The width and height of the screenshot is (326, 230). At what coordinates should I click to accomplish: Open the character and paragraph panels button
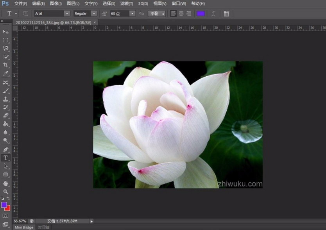point(226,13)
